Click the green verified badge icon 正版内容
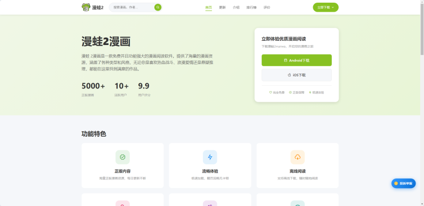The width and height of the screenshot is (424, 206). (x=122, y=157)
